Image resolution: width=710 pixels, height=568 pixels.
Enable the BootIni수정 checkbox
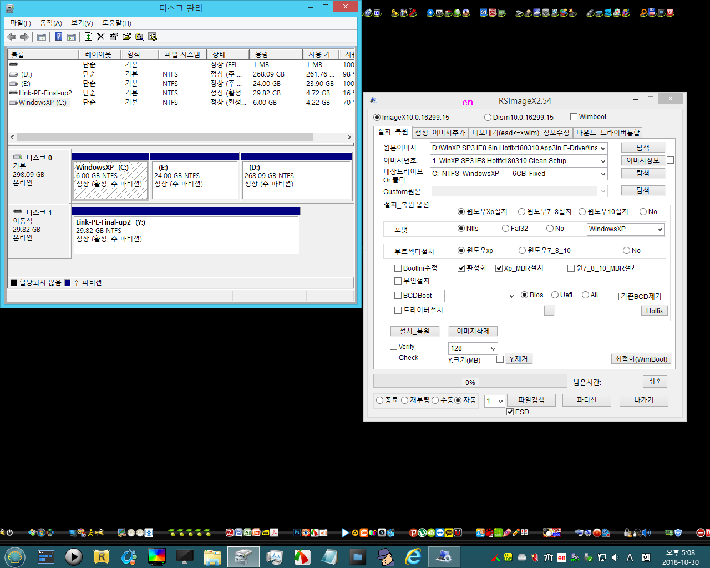tap(398, 268)
